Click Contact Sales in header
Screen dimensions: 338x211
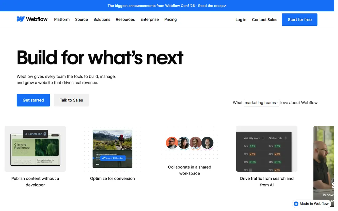[265, 20]
